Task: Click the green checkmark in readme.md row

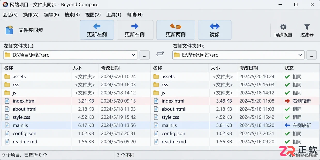Action: 287,142
